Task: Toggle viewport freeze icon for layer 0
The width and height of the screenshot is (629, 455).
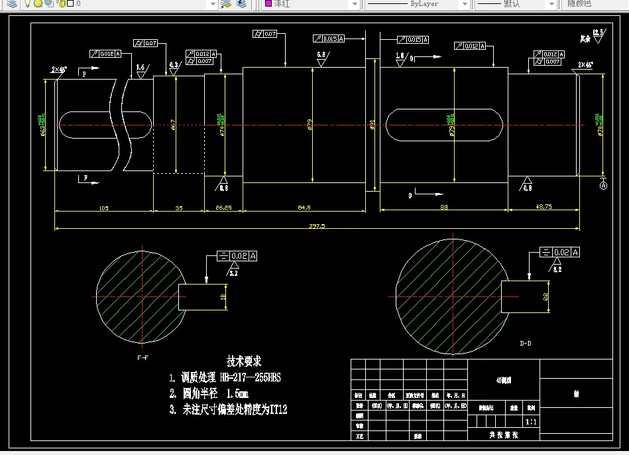Action: [x=49, y=3]
